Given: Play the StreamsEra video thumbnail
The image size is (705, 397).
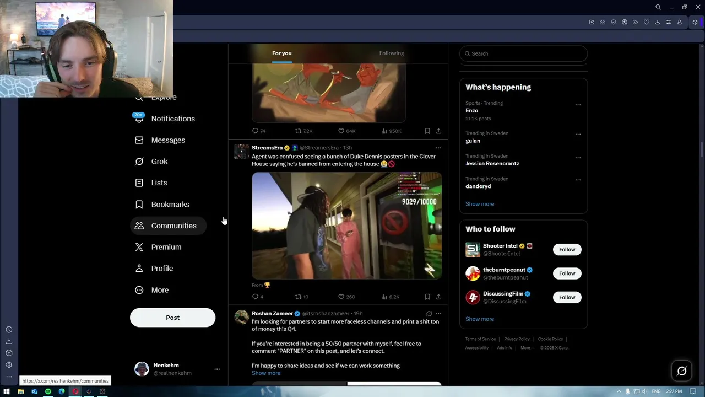Looking at the screenshot, I should coord(347,226).
